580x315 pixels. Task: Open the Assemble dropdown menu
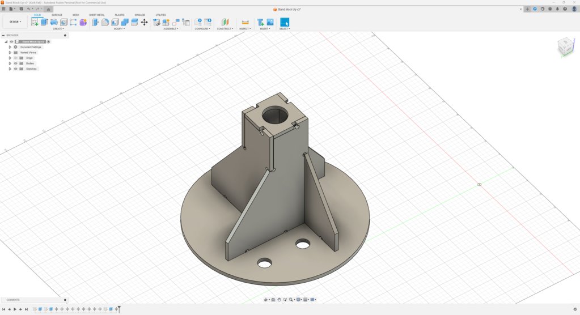[x=171, y=29]
